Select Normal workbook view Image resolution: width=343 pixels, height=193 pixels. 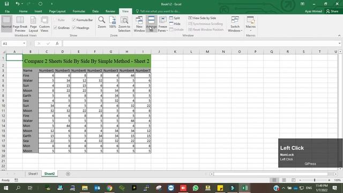tap(6, 24)
